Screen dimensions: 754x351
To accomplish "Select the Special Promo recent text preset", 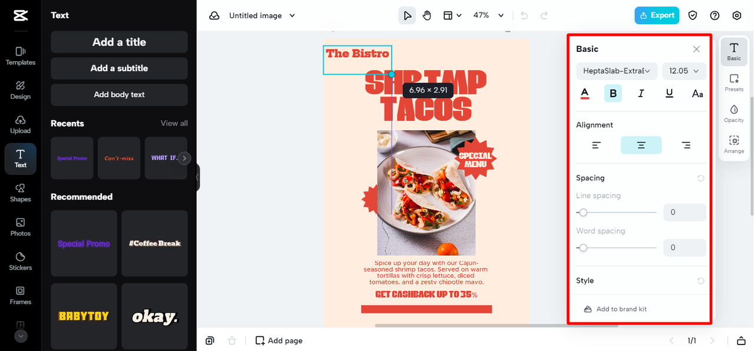I will pyautogui.click(x=72, y=158).
